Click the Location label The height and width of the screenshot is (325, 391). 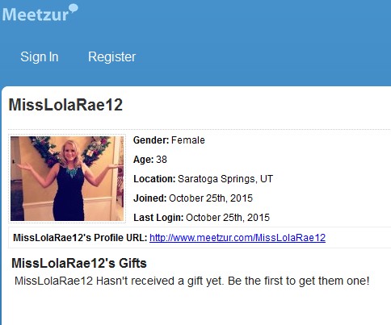(x=154, y=179)
